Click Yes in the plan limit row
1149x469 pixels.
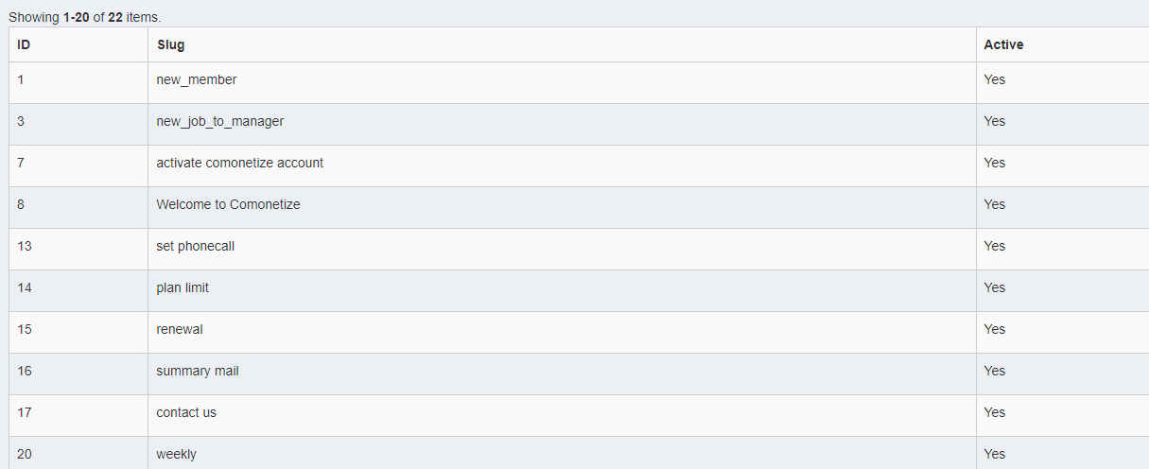994,287
